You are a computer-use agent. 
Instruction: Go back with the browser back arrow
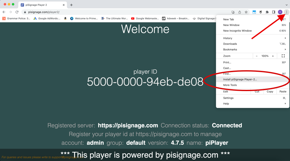pyautogui.click(x=4, y=12)
